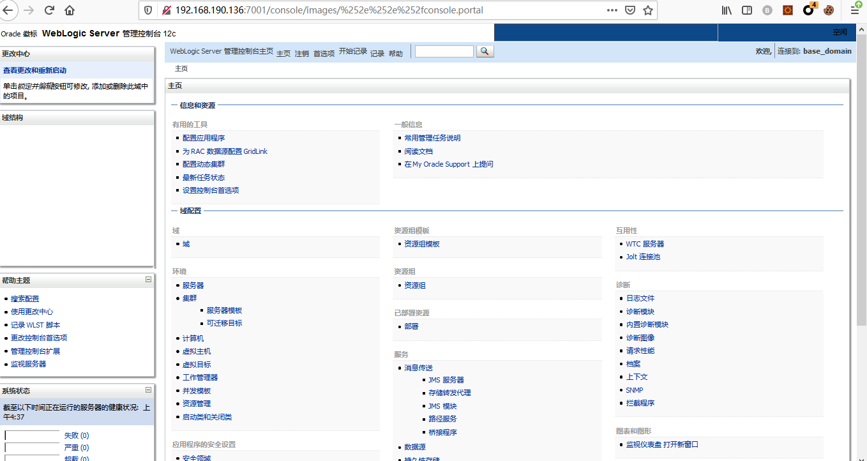The width and height of the screenshot is (867, 461).
Task: Open the 设置控制台首选项 link
Action: 211,190
